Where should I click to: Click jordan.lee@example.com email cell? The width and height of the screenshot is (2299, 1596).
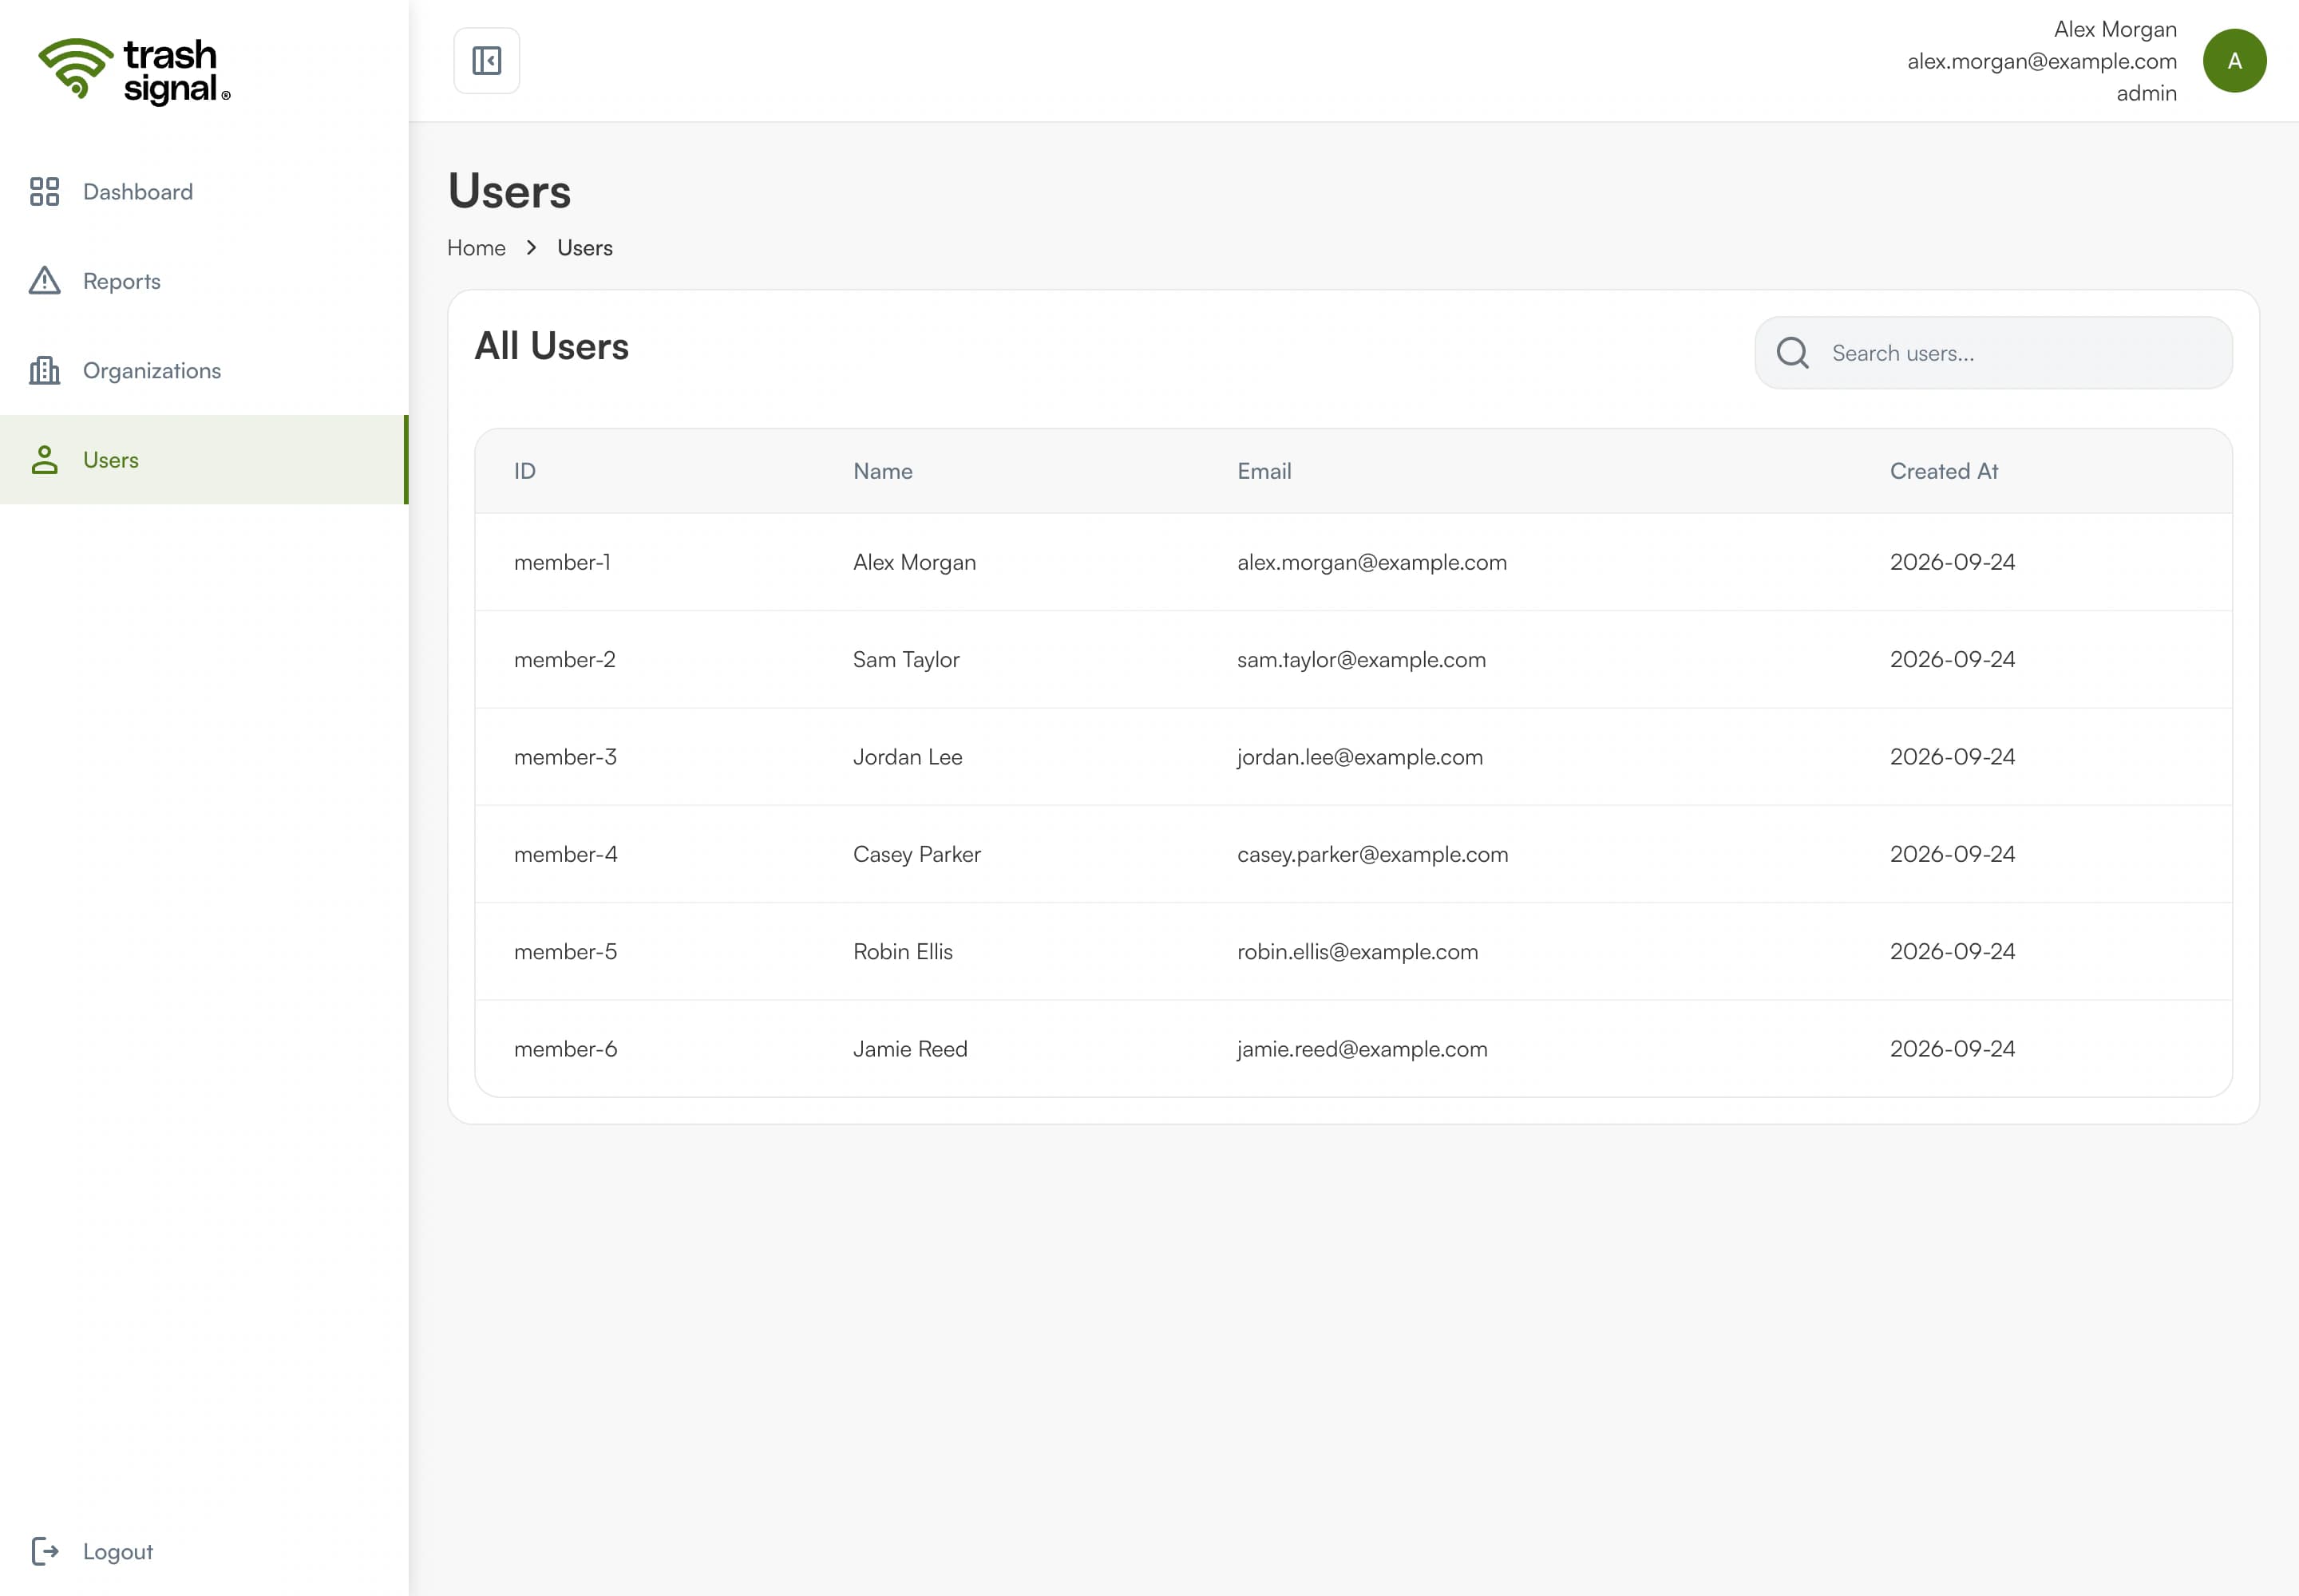click(x=1359, y=757)
